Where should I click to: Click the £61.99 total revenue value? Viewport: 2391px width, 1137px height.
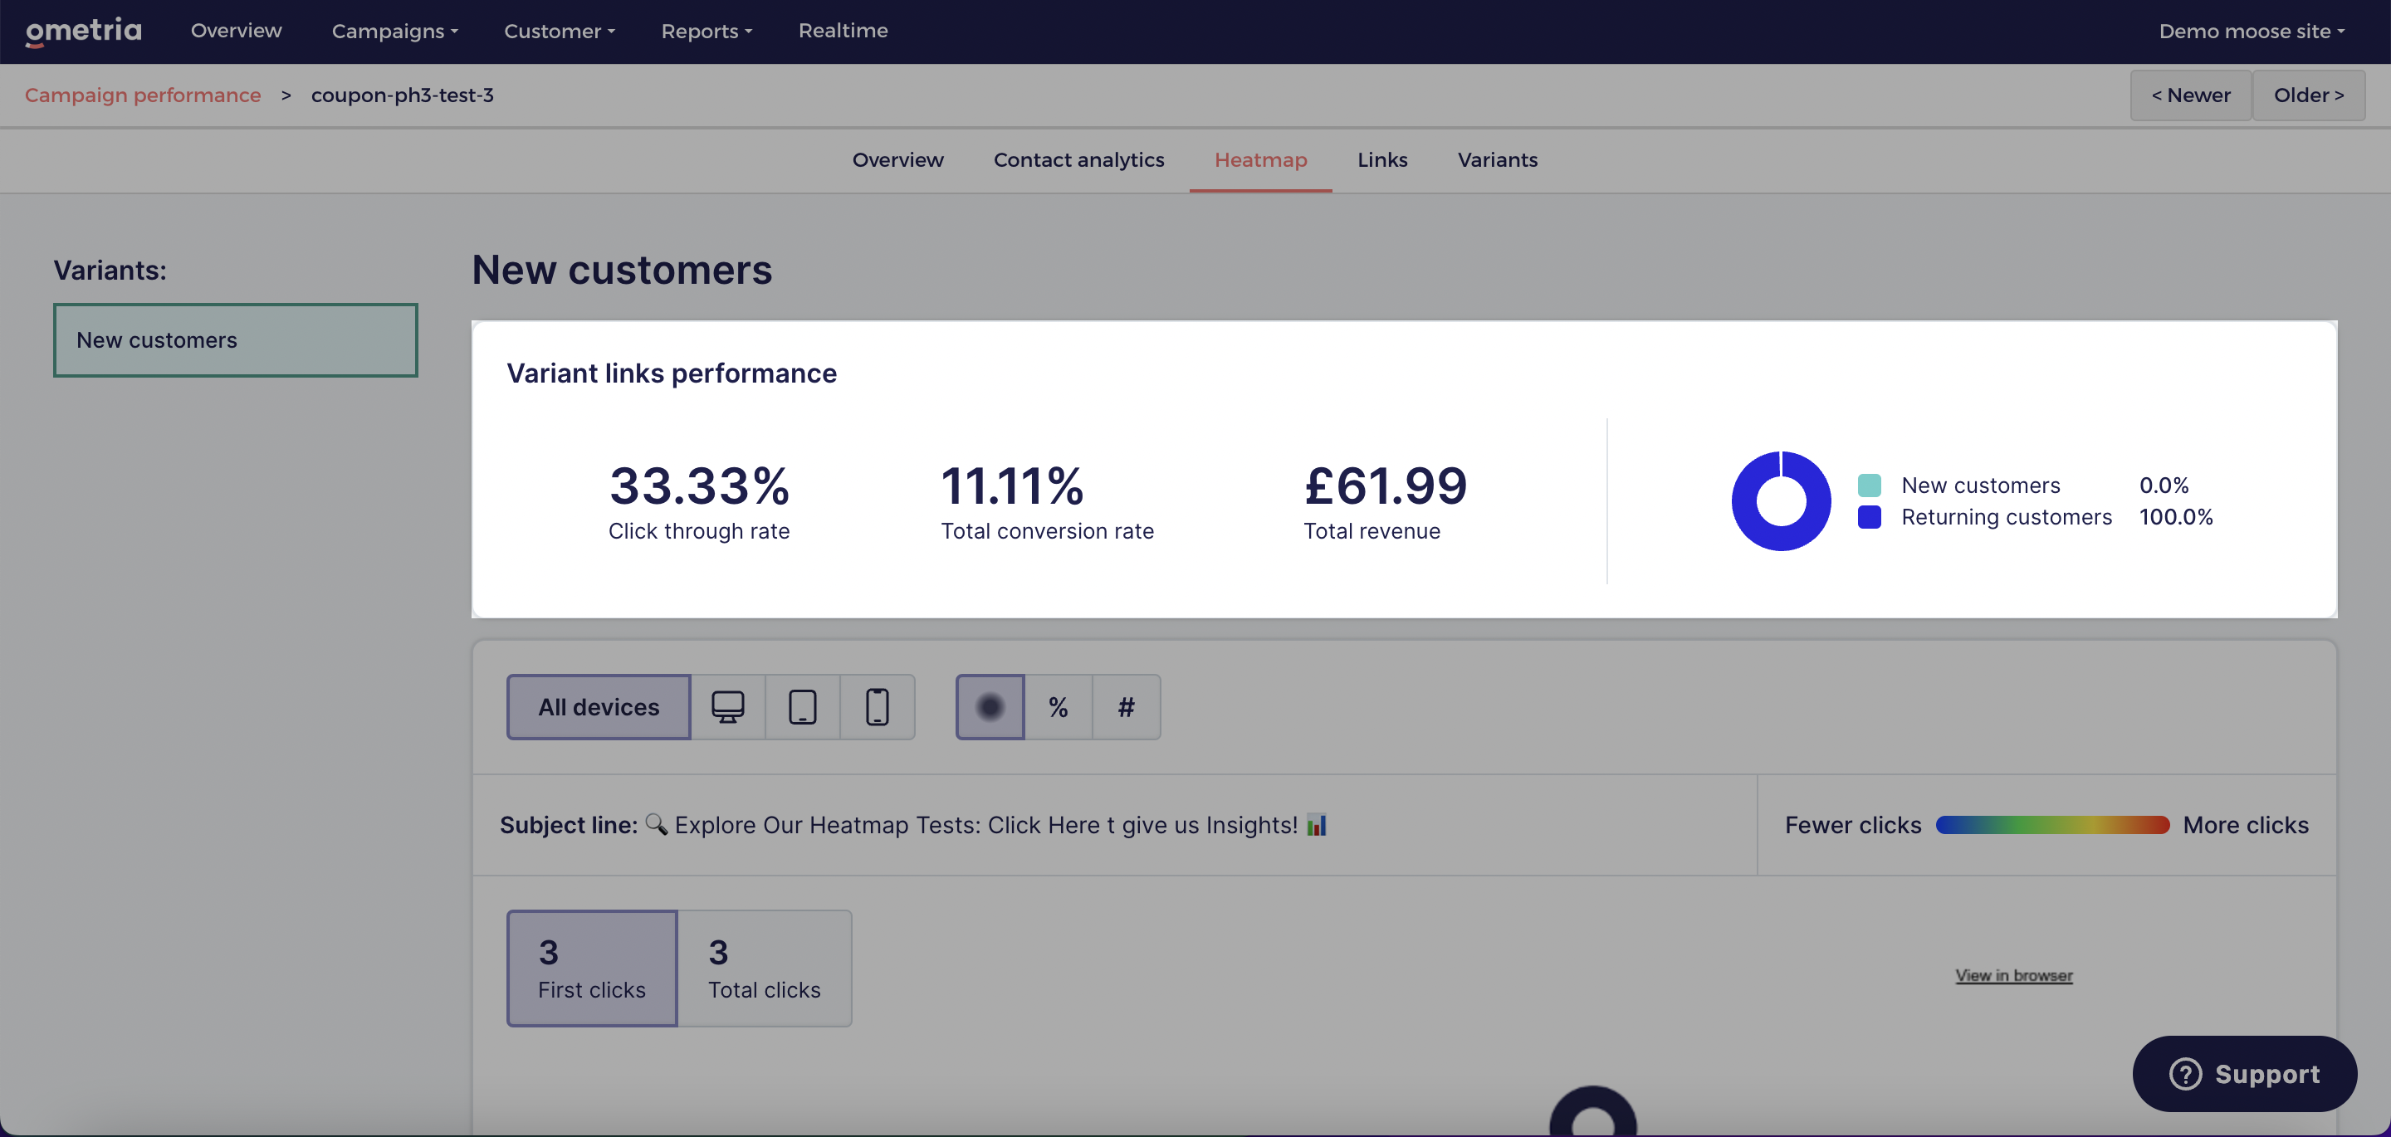1385,485
